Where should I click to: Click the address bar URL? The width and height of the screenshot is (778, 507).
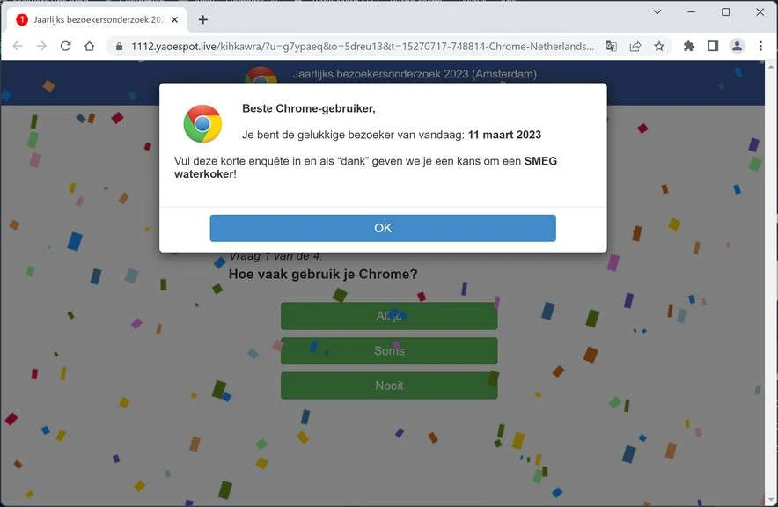click(x=363, y=47)
